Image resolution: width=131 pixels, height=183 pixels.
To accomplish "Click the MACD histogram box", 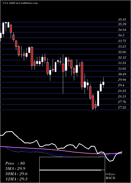I will point(72,170).
